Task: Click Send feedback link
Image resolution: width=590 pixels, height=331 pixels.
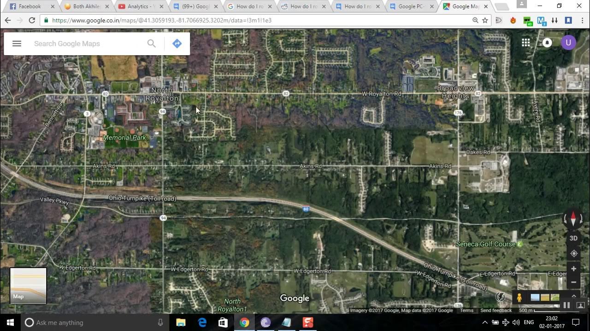Action: [x=496, y=310]
